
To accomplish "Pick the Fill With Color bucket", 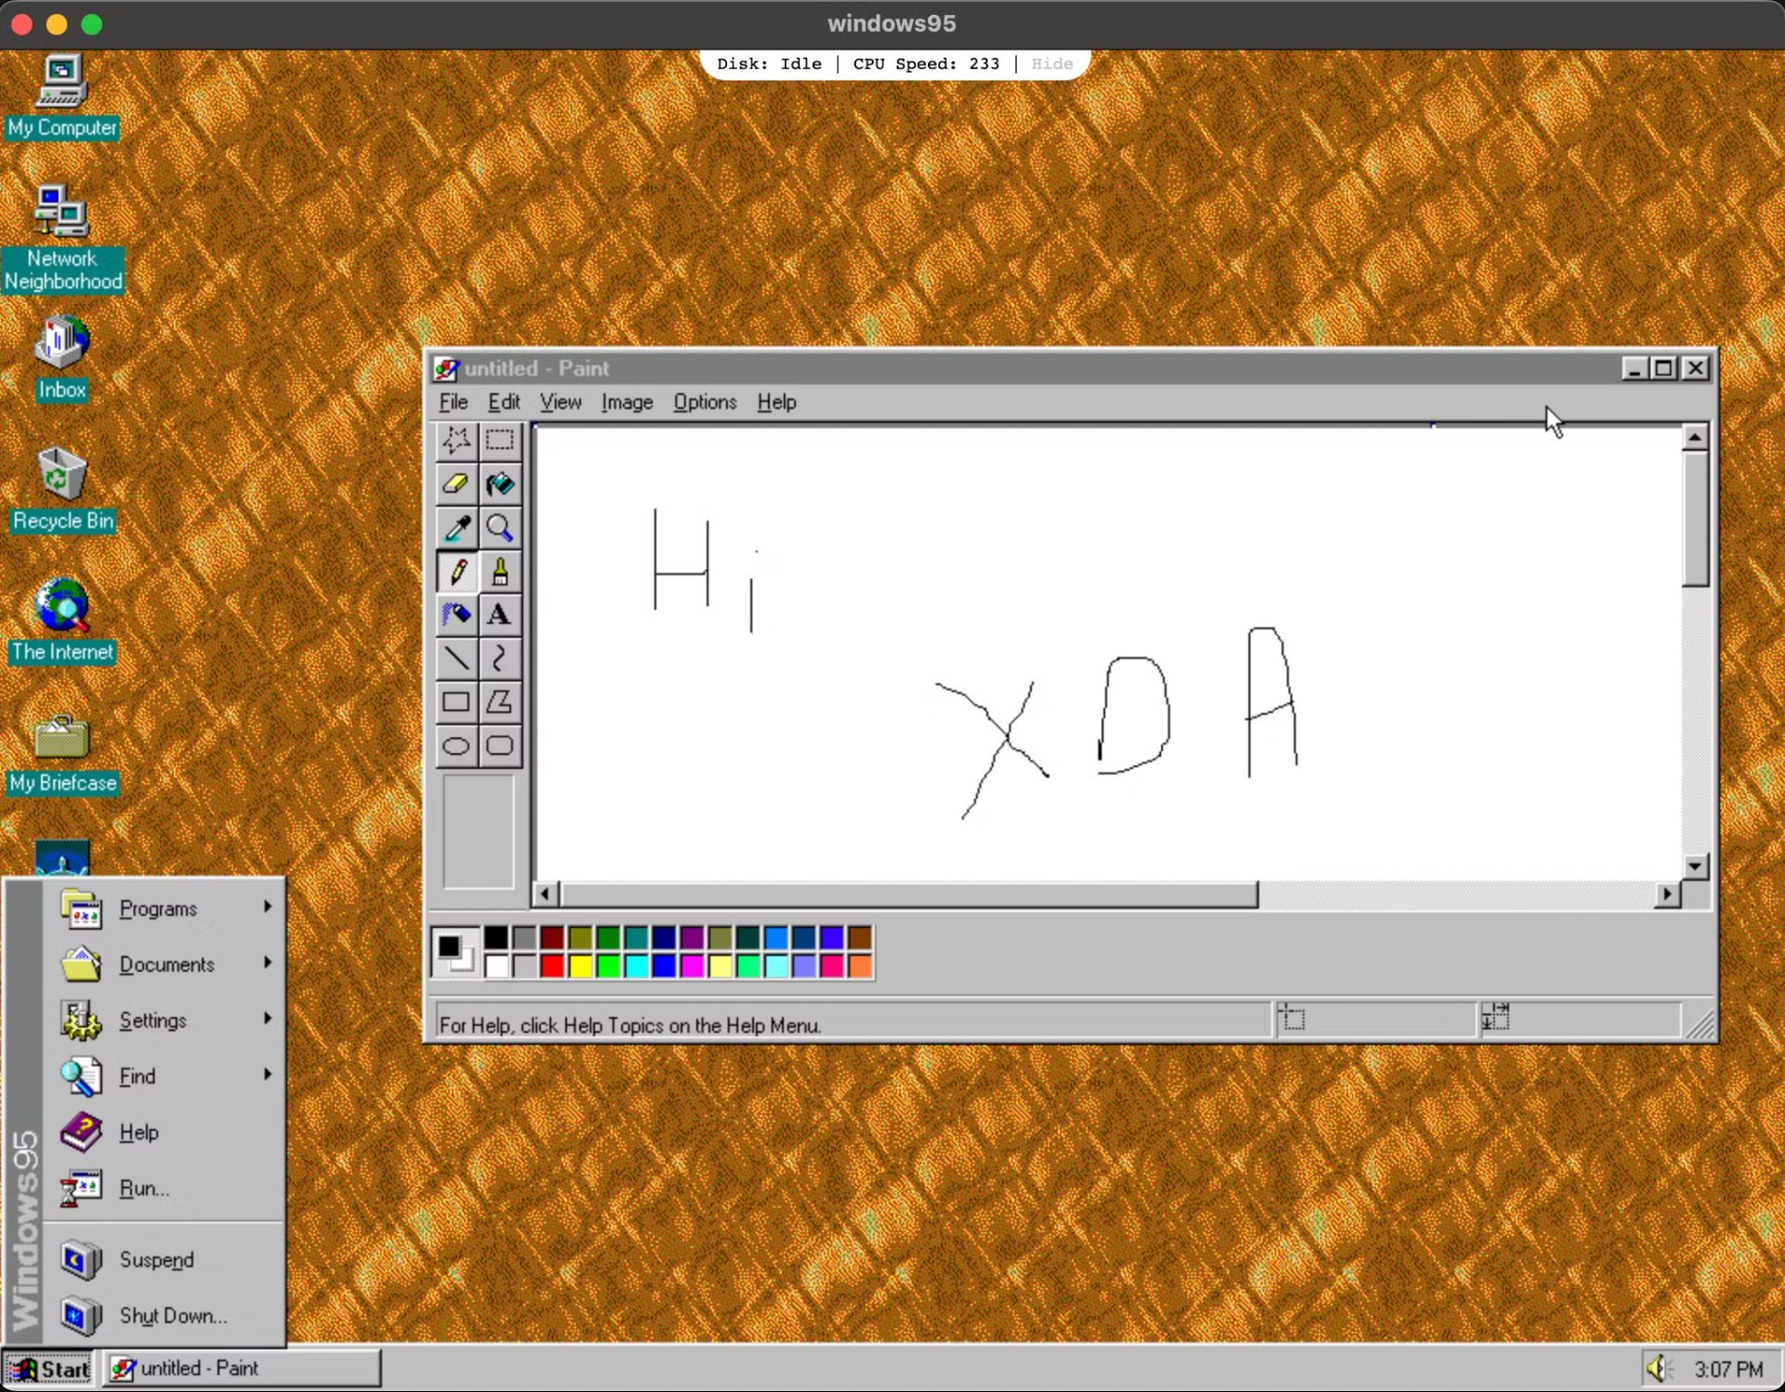I will coord(499,484).
